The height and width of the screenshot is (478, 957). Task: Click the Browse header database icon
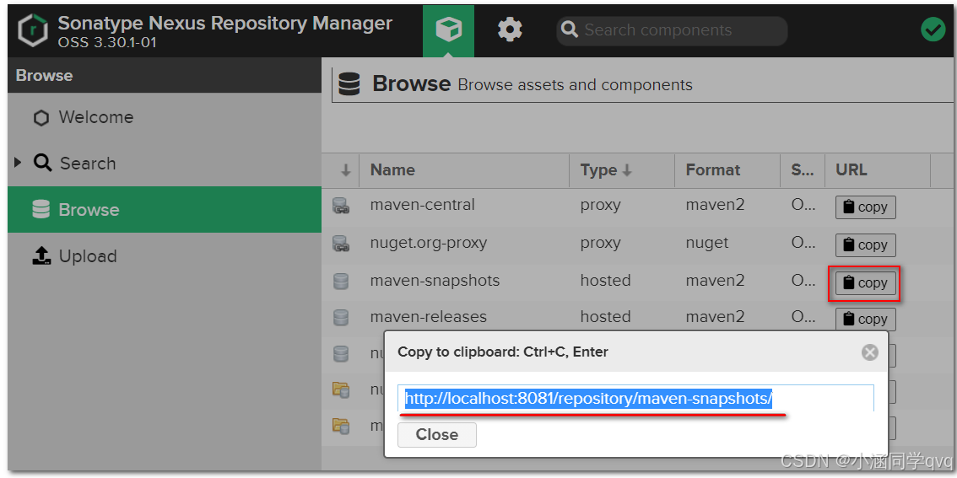(349, 84)
